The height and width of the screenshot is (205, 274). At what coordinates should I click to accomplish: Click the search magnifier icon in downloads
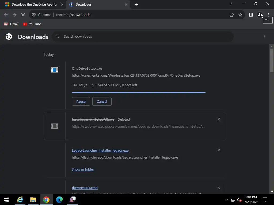tap(57, 36)
